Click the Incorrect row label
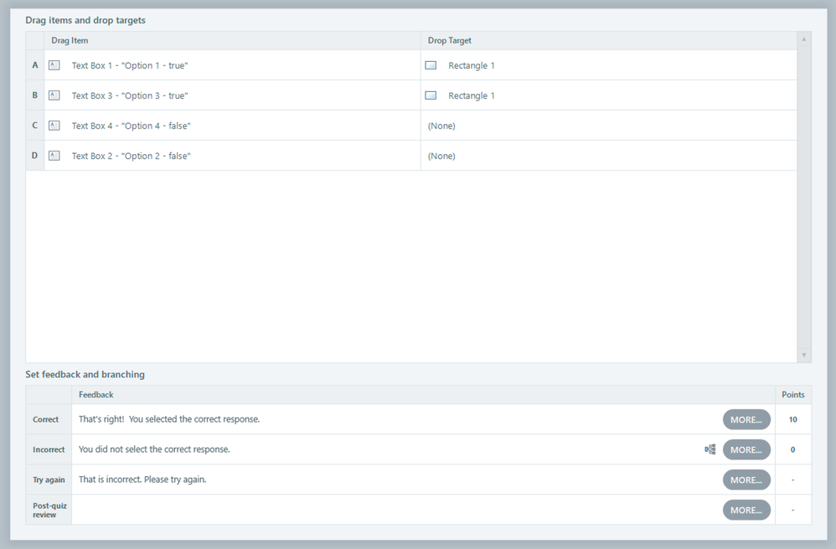This screenshot has height=549, width=836. point(49,449)
